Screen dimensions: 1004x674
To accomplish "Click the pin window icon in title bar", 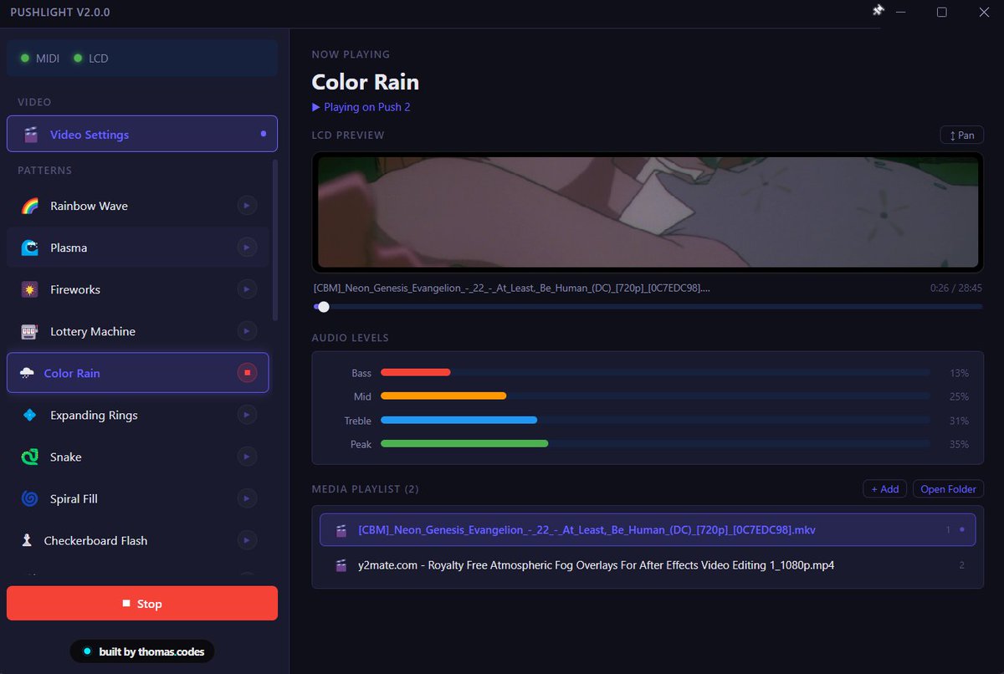I will click(x=878, y=11).
